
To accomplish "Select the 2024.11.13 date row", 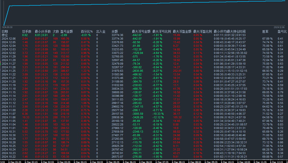I will (x=9, y=99).
